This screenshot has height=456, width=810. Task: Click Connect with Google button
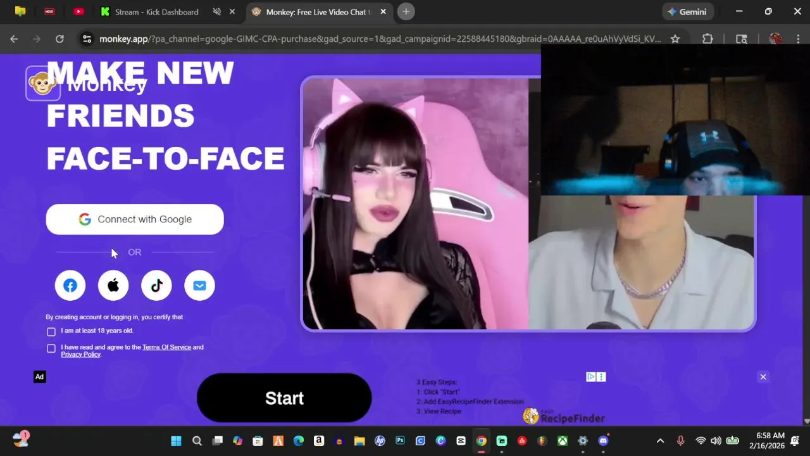[135, 219]
